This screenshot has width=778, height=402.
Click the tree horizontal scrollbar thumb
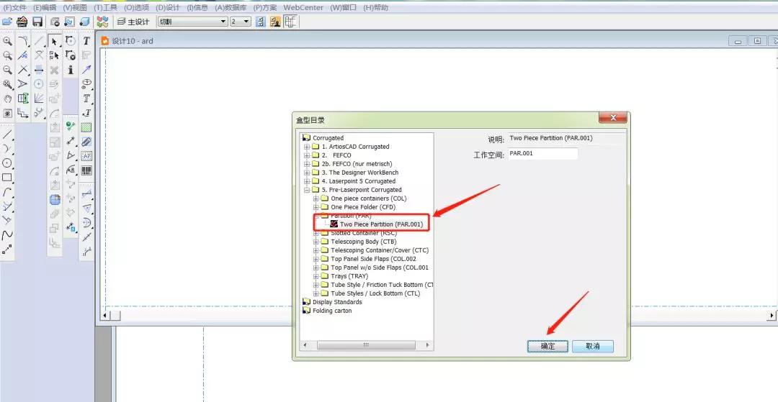point(366,345)
